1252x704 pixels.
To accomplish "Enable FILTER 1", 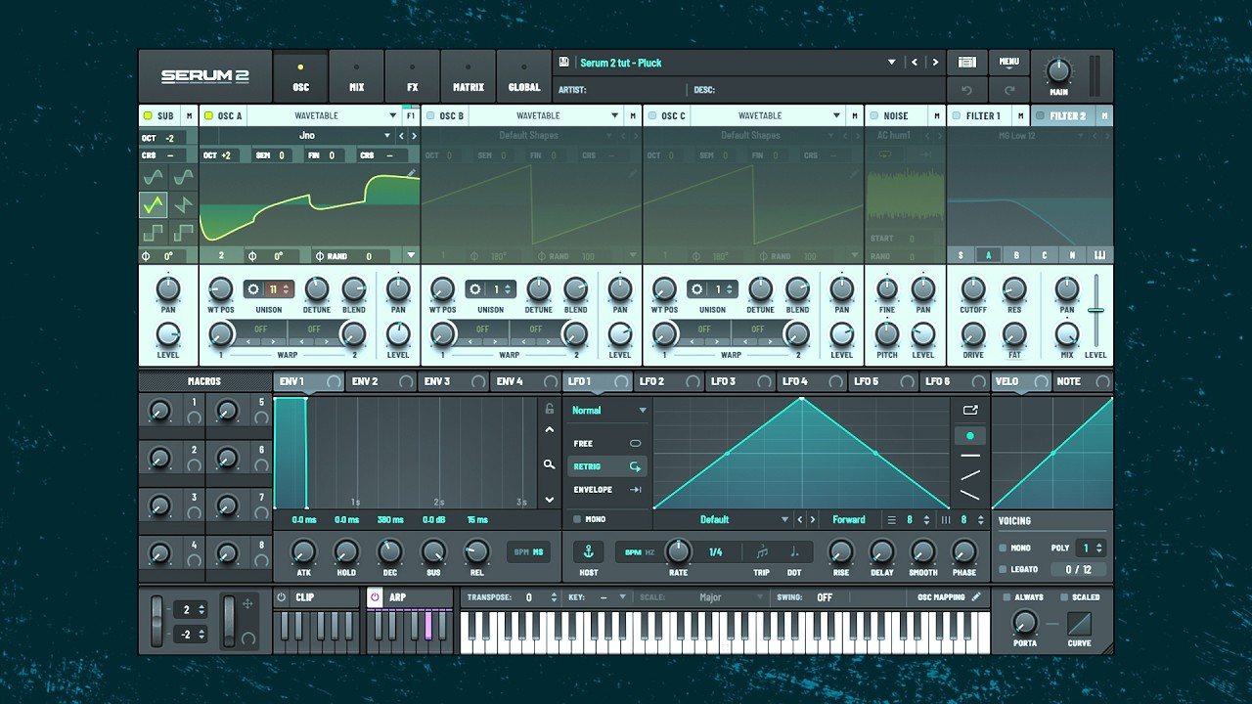I will click(956, 115).
